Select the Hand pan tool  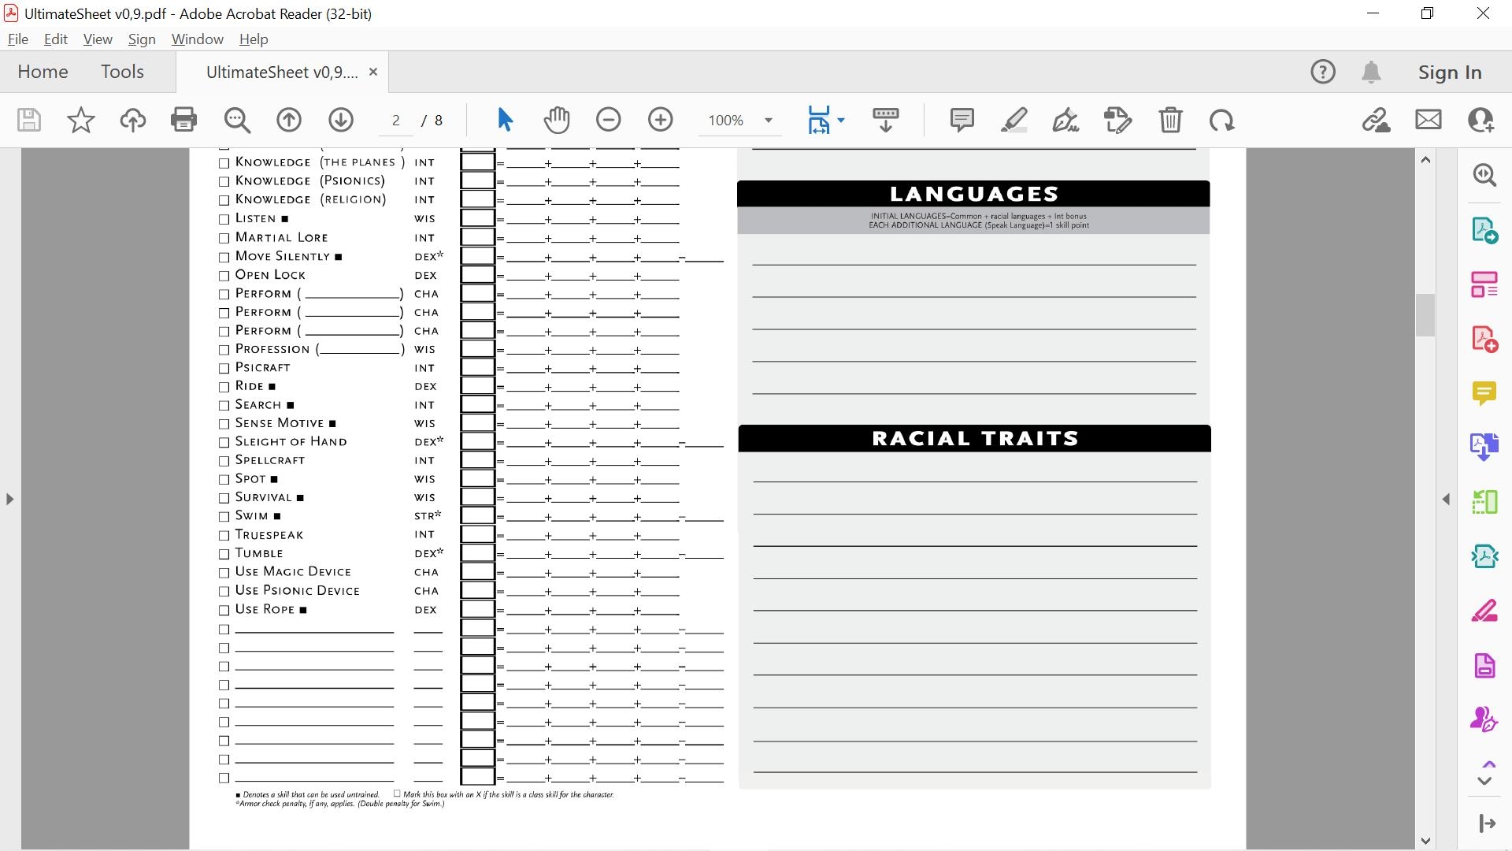point(556,120)
